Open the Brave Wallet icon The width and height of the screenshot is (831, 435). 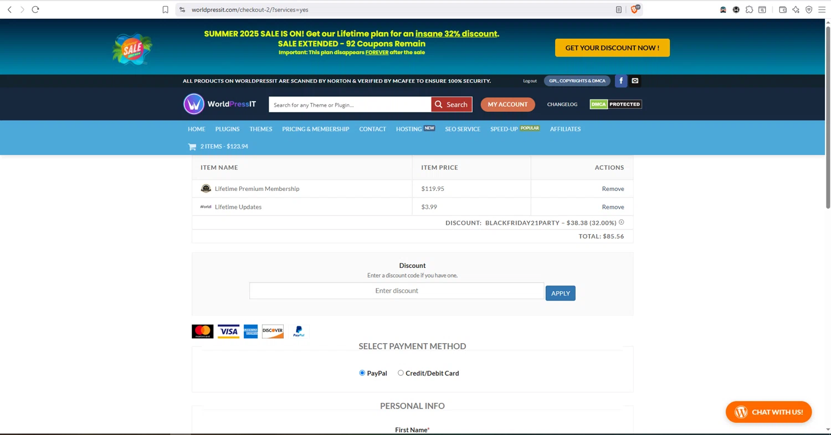[783, 9]
